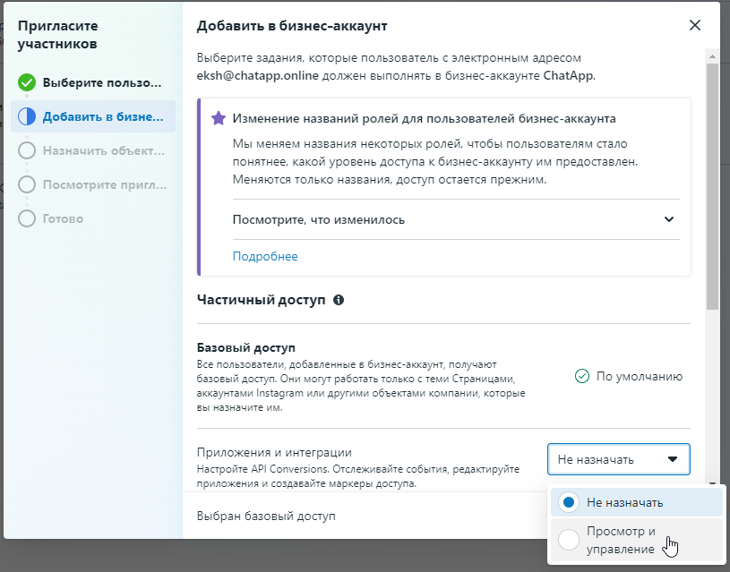Open the Не назначать dropdown
730x572 pixels.
point(618,459)
